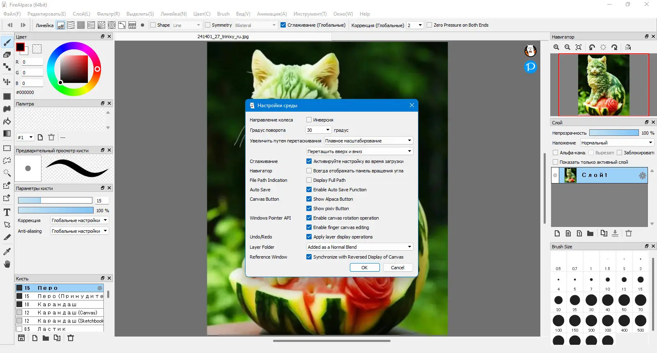Open the Градус поворота dropdown
657x353 pixels.
[319, 130]
